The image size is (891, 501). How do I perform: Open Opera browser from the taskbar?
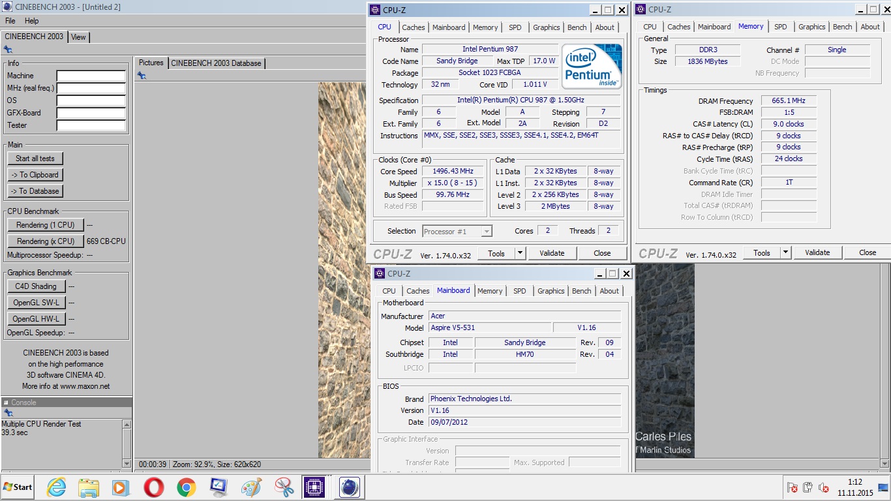tap(154, 487)
